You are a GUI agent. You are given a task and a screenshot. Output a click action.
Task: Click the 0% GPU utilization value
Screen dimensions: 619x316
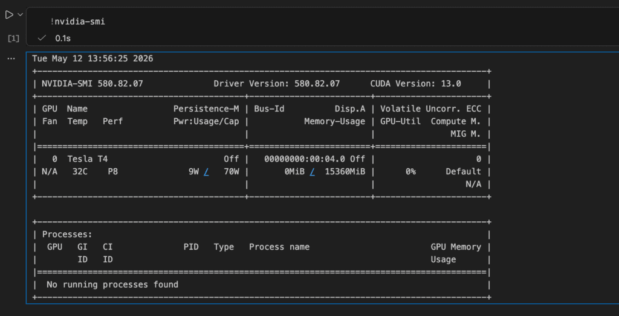click(410, 172)
